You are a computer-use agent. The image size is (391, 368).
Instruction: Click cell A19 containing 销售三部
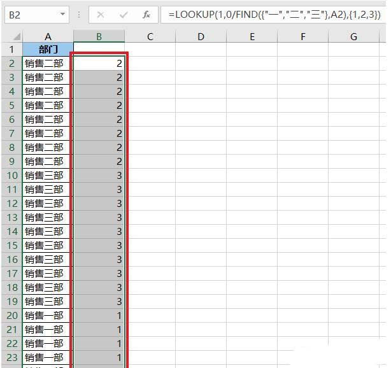48,301
